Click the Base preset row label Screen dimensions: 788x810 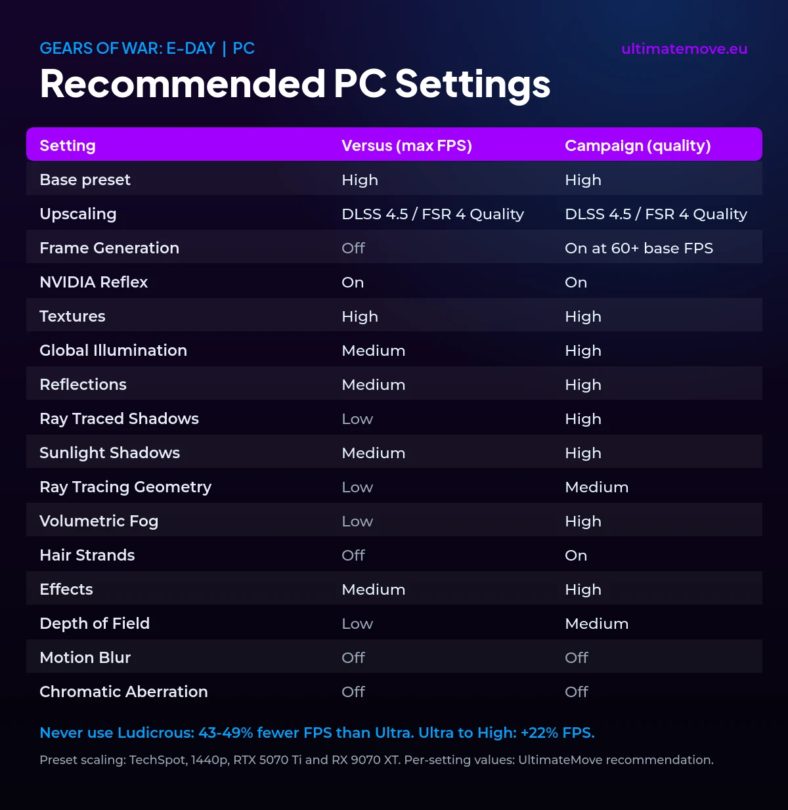[85, 180]
